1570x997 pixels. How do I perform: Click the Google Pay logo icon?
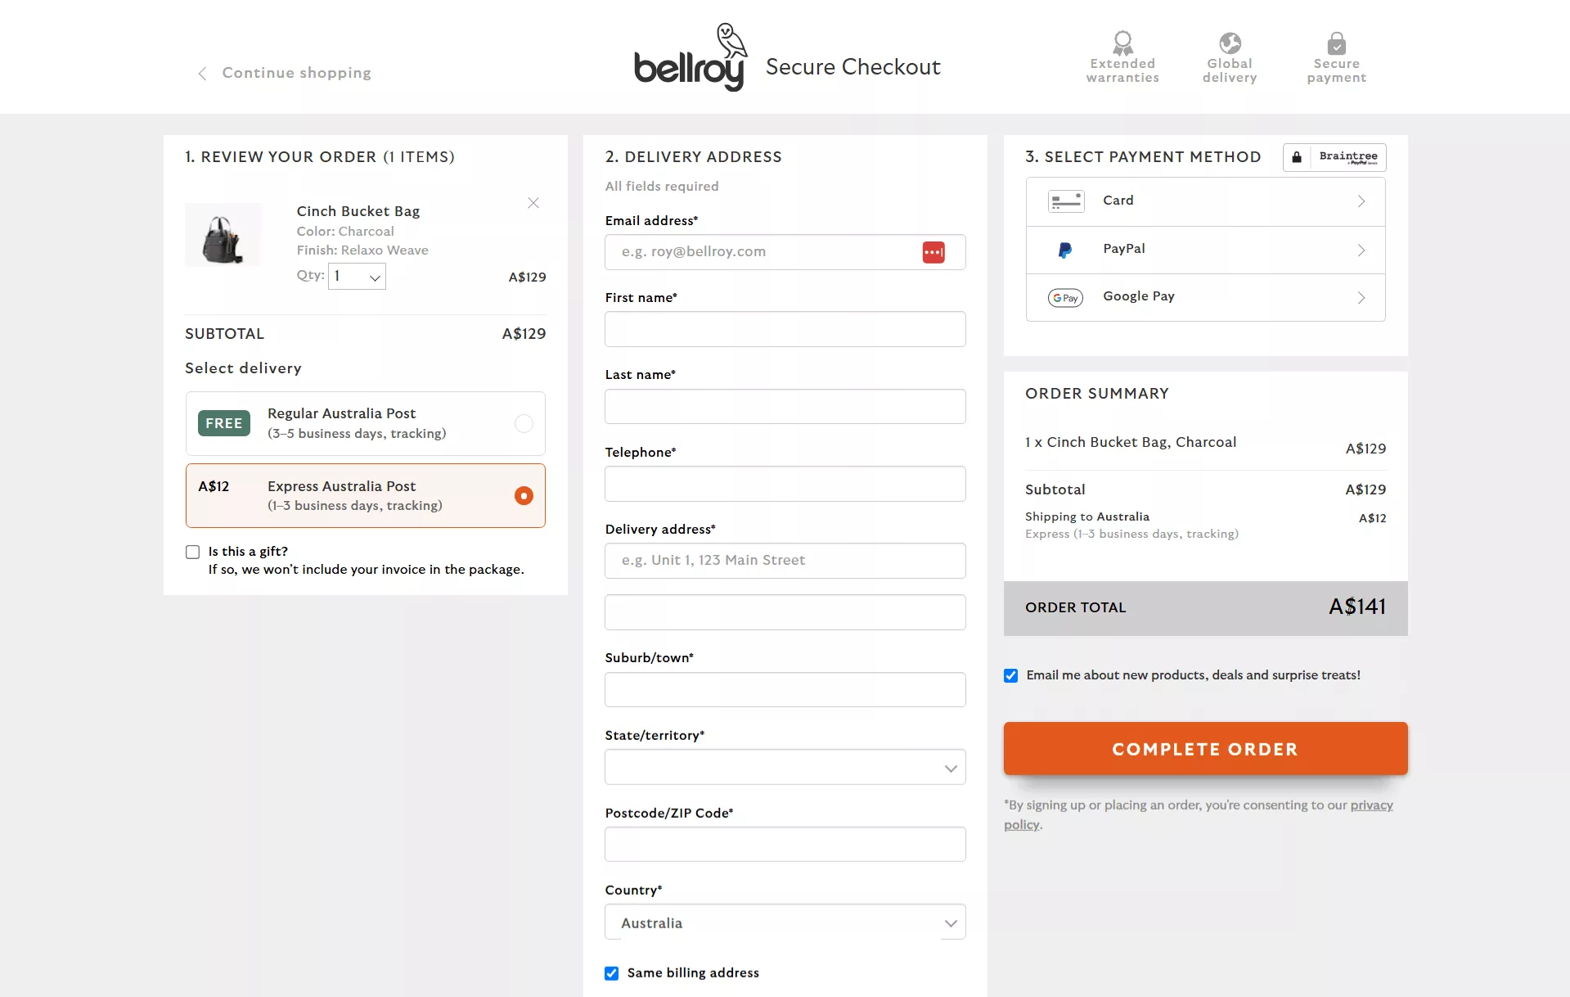1065,298
